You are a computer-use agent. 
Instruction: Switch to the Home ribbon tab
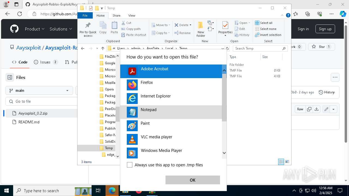100,16
